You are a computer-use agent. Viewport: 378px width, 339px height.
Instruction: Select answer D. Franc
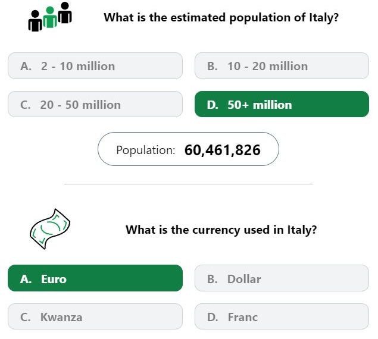coord(282,316)
